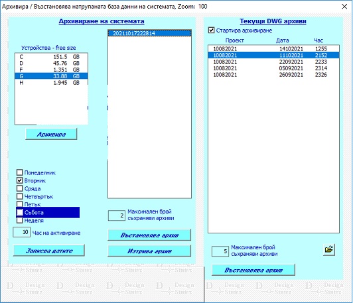353x303 pixels.
Task: Select drive D with 45.76 GB
Action: (x=51, y=63)
